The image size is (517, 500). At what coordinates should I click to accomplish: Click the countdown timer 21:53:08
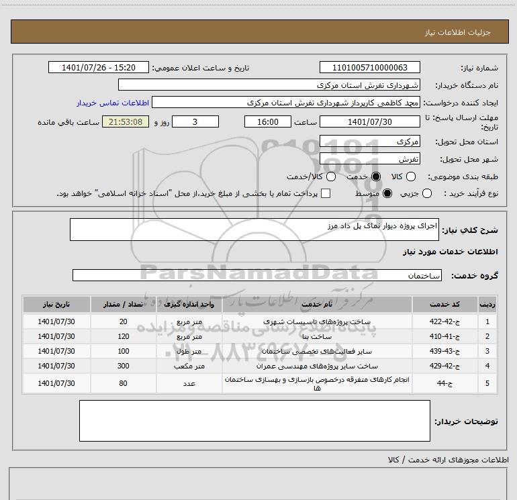[x=126, y=121]
